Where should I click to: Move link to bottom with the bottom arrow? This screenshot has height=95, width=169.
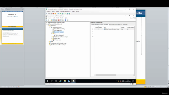(x=92, y=36)
